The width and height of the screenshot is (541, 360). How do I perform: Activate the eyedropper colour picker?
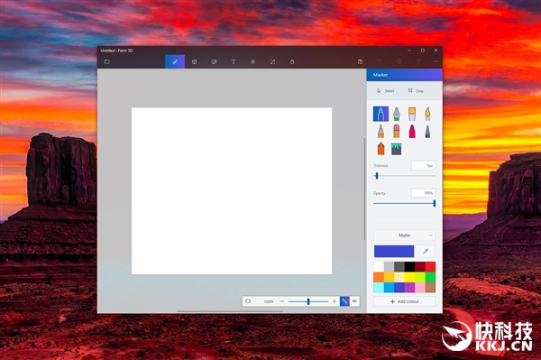pyautogui.click(x=426, y=251)
